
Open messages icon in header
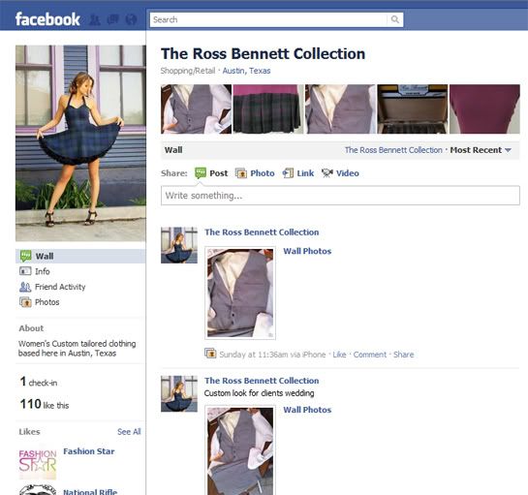pos(112,20)
